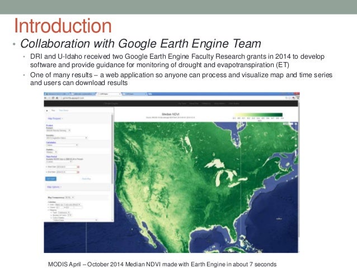Click the last link in black navbar

234,104
